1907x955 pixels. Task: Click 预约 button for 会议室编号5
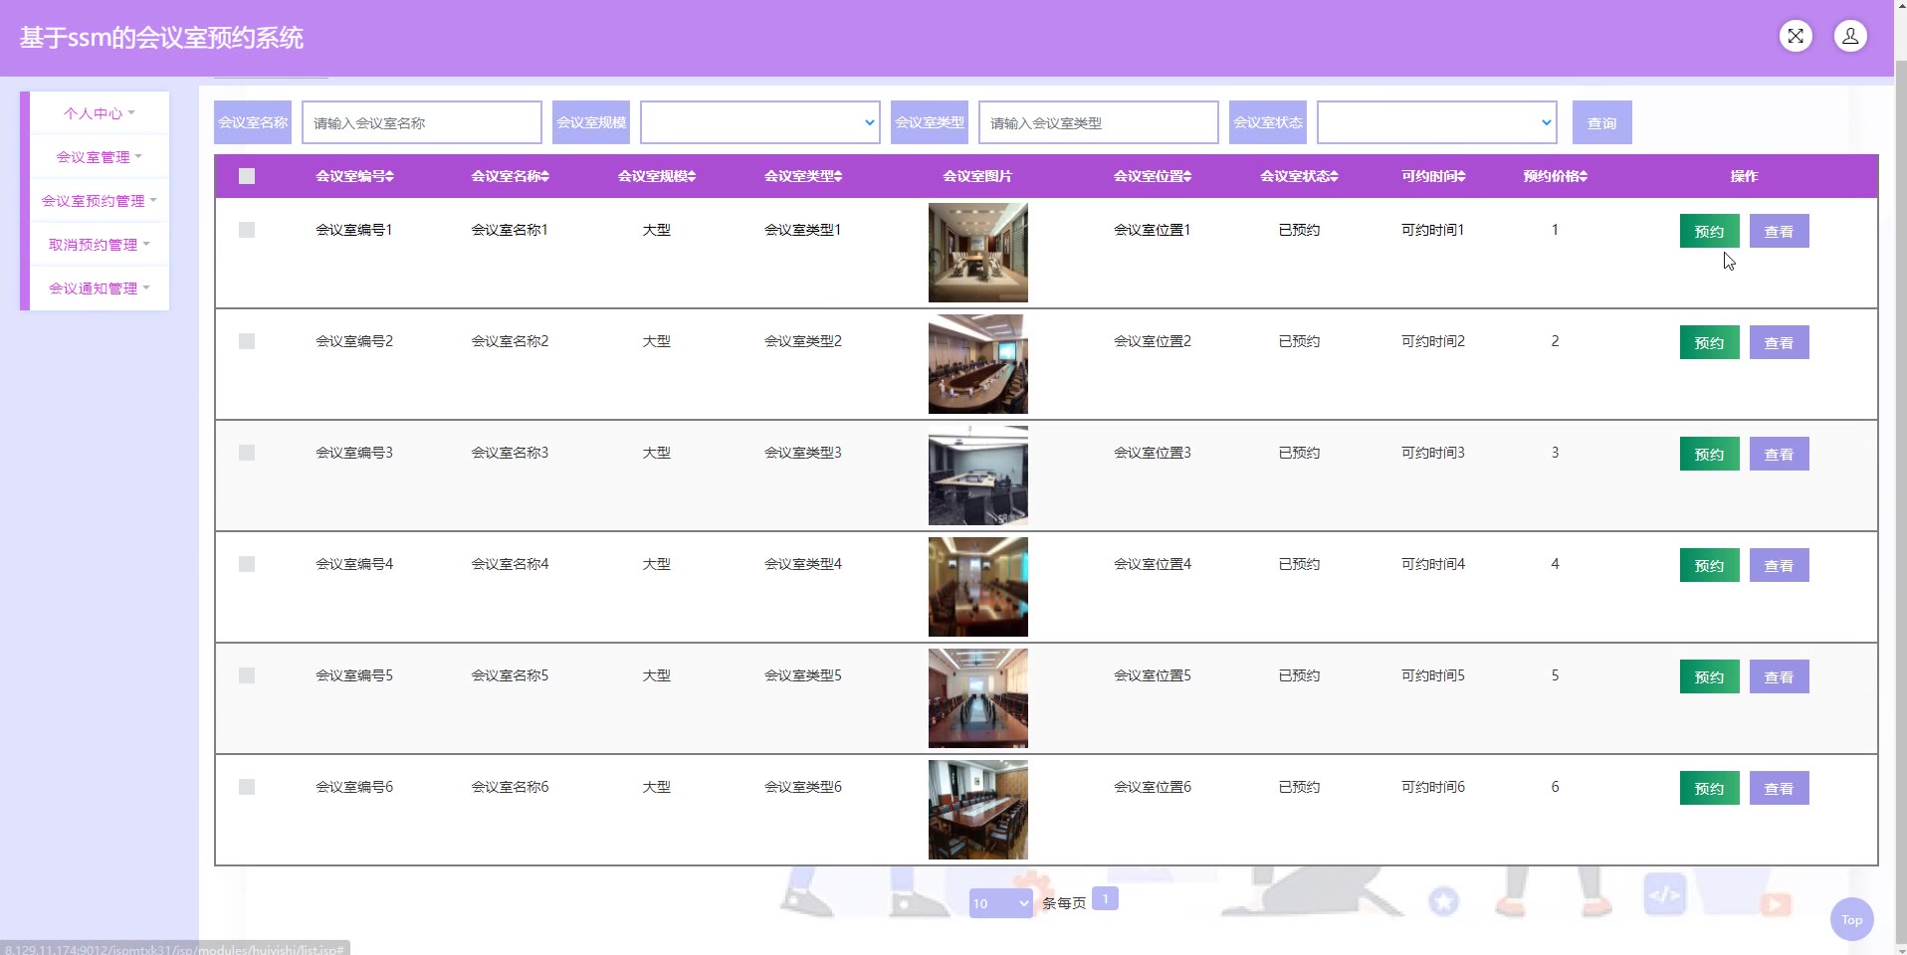(x=1710, y=676)
